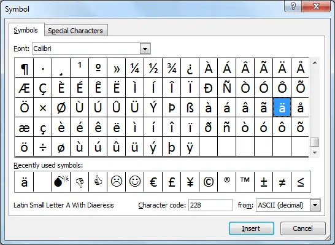The height and width of the screenshot is (245, 335).
Task: Select the lowercase æ ligature
Action: (25, 127)
